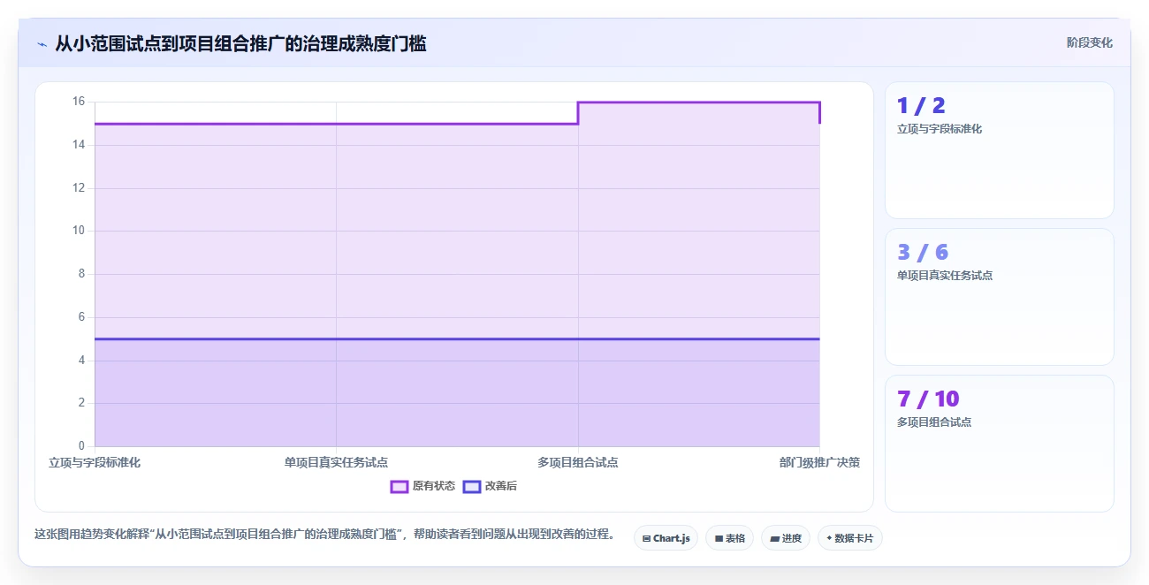Click the x-axis label 部门级推广决策

pos(819,462)
